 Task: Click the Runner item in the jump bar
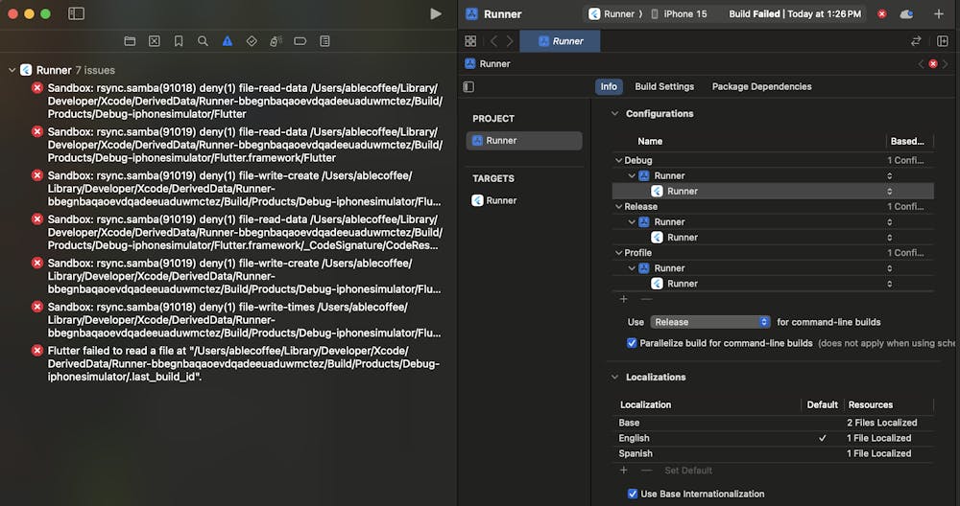(488, 63)
